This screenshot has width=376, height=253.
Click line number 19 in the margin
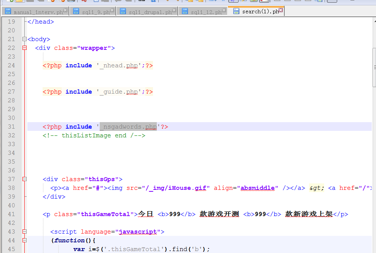pos(11,22)
